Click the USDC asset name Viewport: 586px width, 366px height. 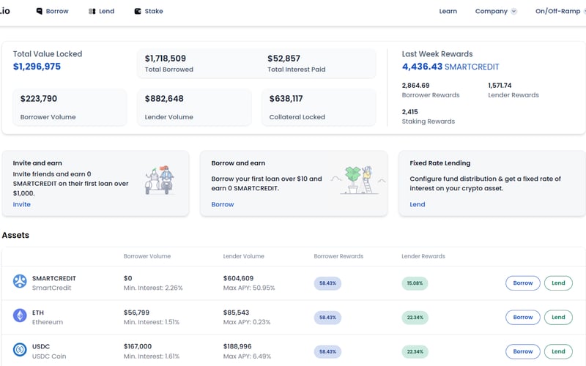pyautogui.click(x=41, y=346)
